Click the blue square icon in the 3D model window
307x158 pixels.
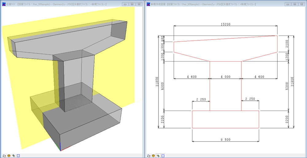pyautogui.click(x=18, y=155)
